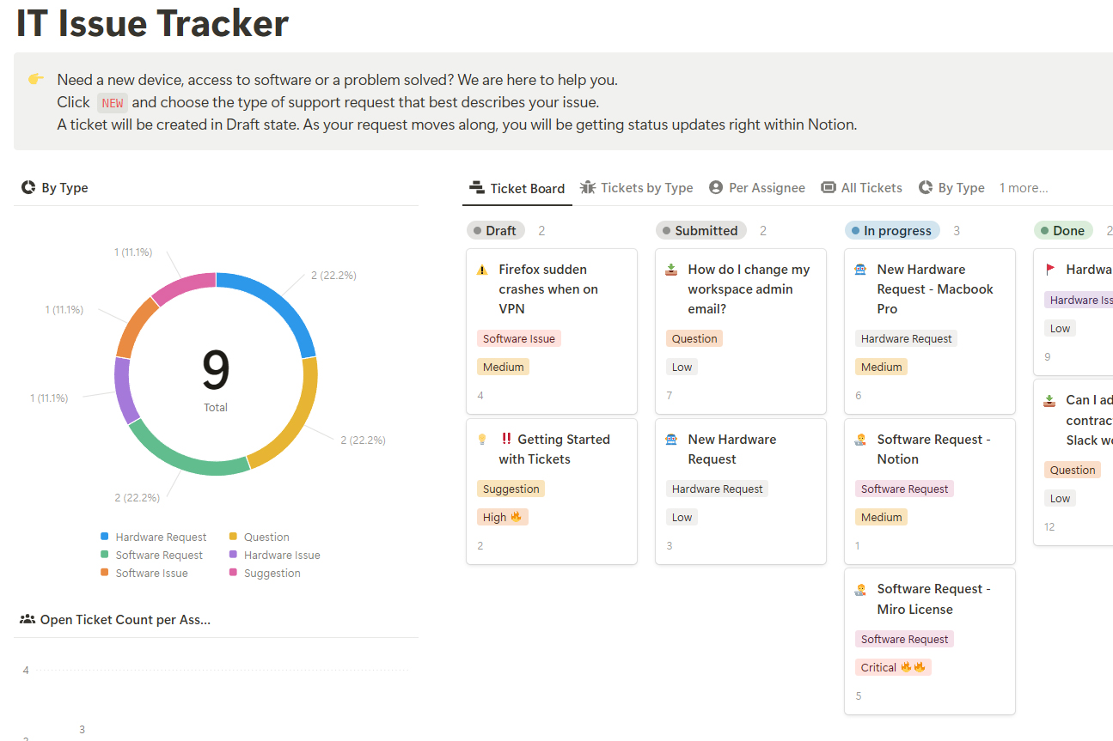Click the pie chart icon next to the By Type heading
This screenshot has width=1113, height=741.
pyautogui.click(x=28, y=187)
